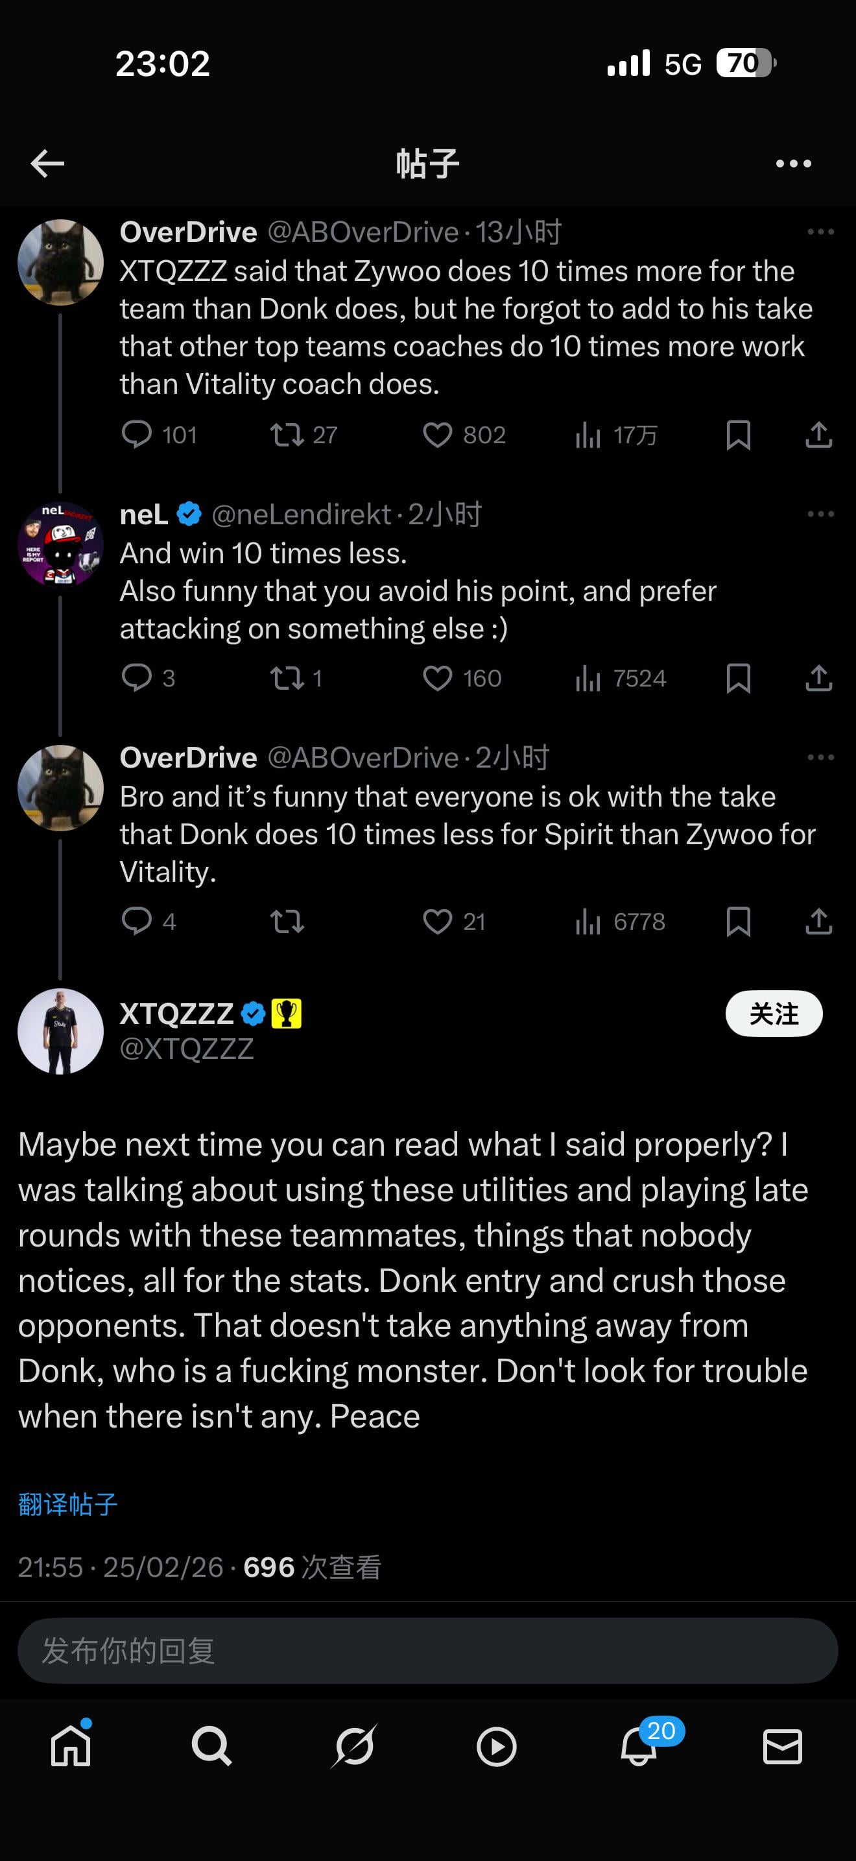The height and width of the screenshot is (1861, 856).
Task: Open the Search tab
Action: click(211, 1747)
